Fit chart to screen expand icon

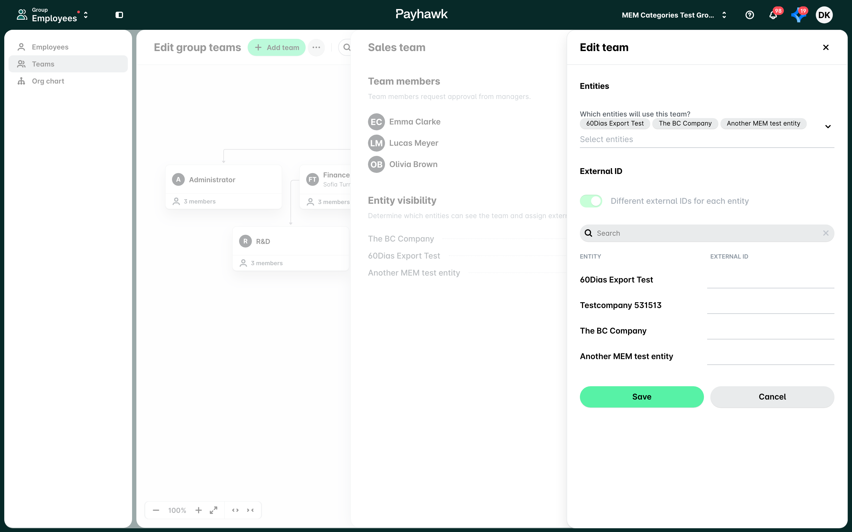tap(213, 510)
